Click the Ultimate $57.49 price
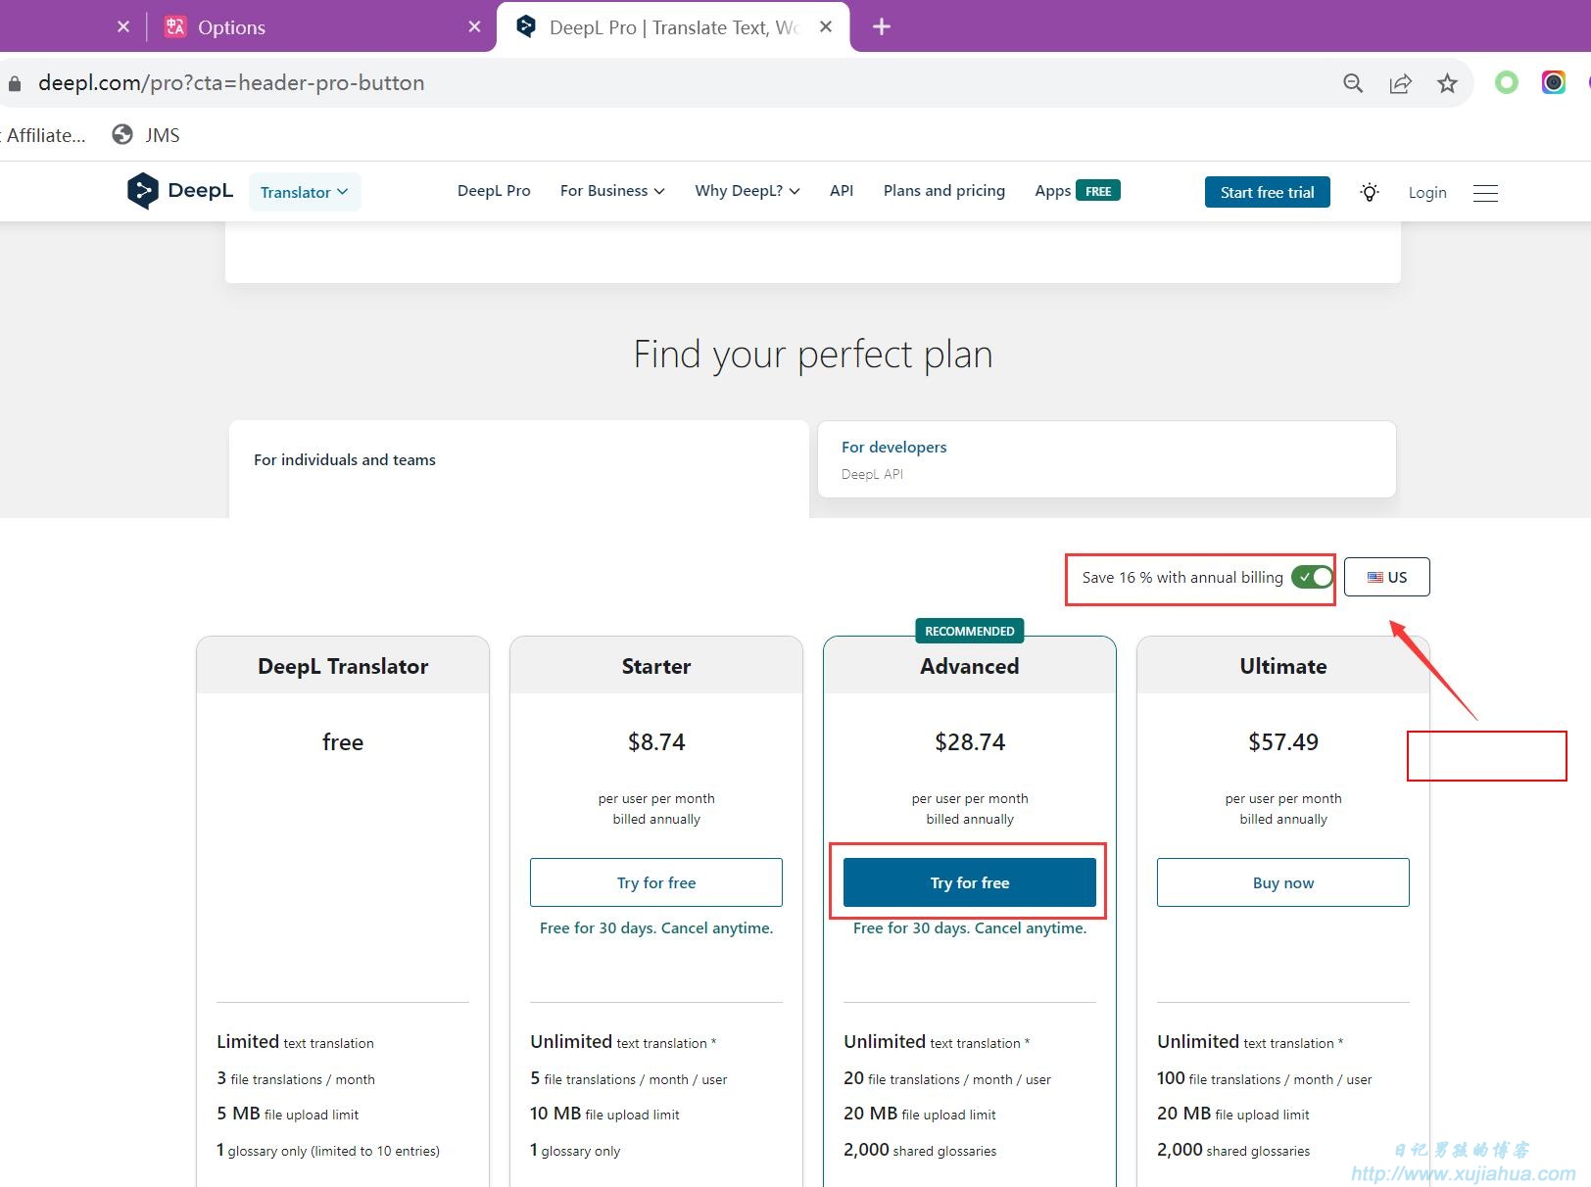The image size is (1591, 1187). click(x=1283, y=742)
